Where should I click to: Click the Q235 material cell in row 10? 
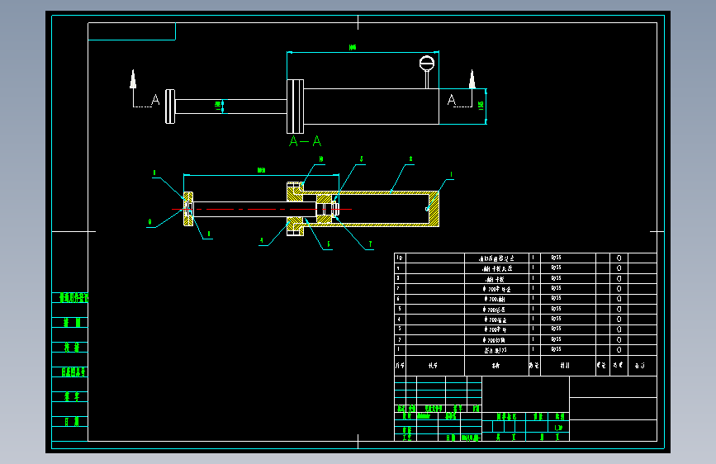click(568, 258)
